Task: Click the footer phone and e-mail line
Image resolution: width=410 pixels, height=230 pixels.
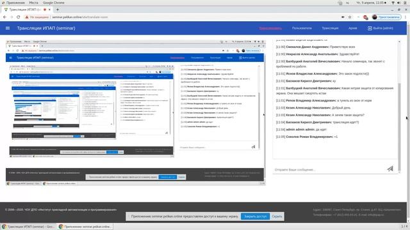Action: [348, 215]
